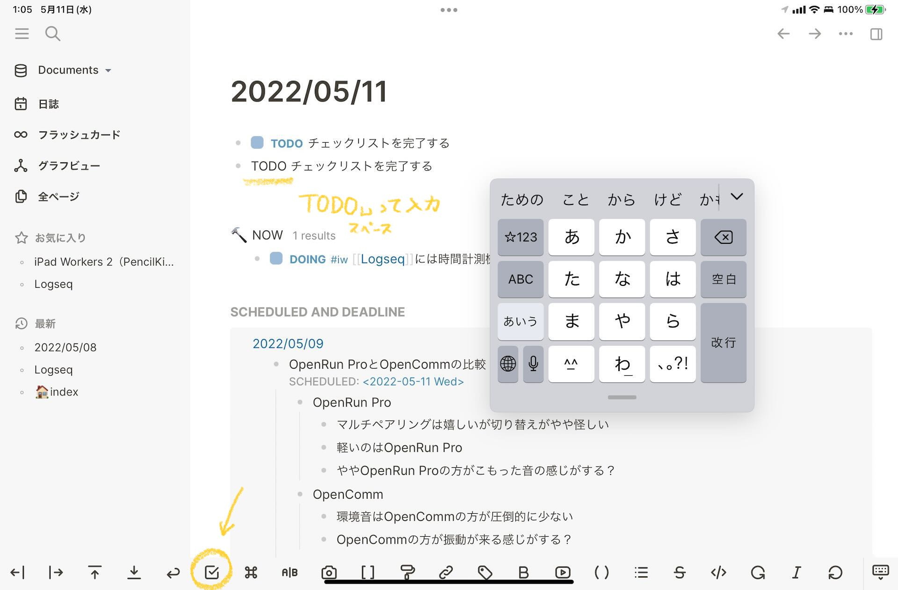Tap the floating keyboard drag handle
The height and width of the screenshot is (590, 898).
pos(622,397)
